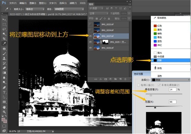Select the Rectangular Marquee tool
191x134 pixels.
[4, 24]
